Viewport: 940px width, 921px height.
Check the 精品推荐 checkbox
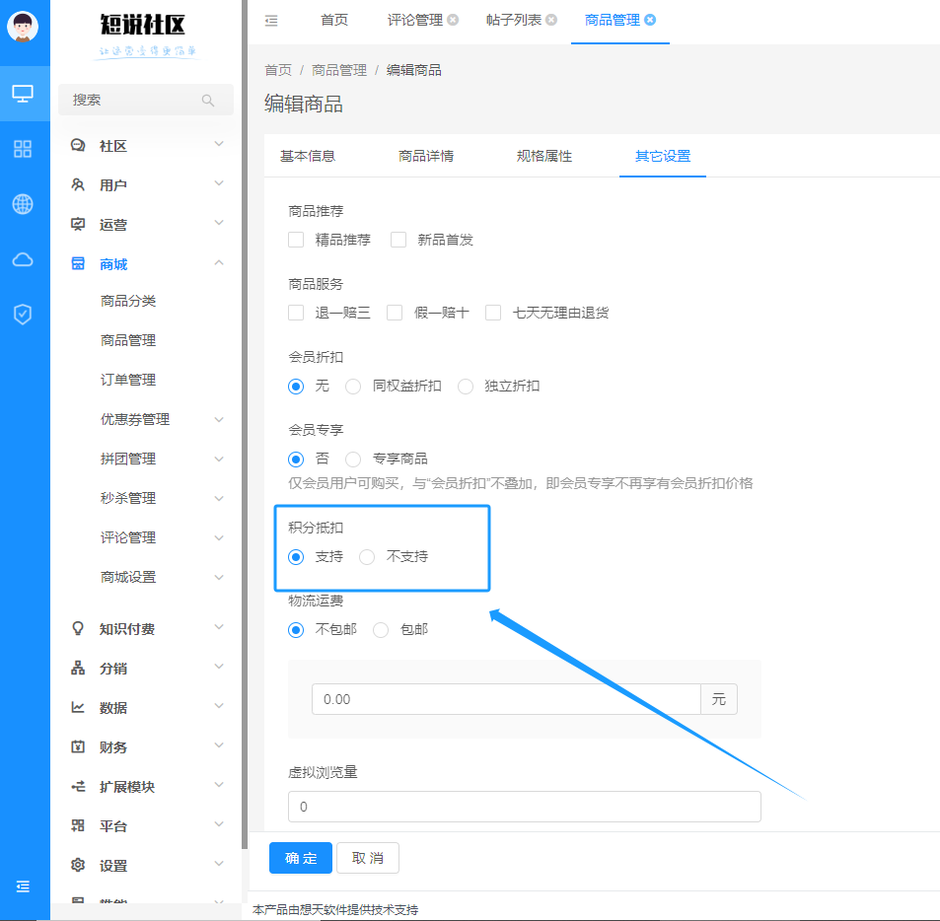coord(295,239)
